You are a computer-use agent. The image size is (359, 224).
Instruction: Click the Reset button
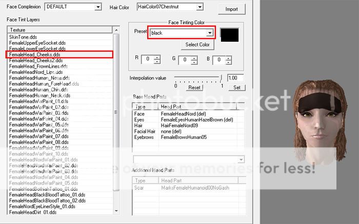tap(194, 88)
